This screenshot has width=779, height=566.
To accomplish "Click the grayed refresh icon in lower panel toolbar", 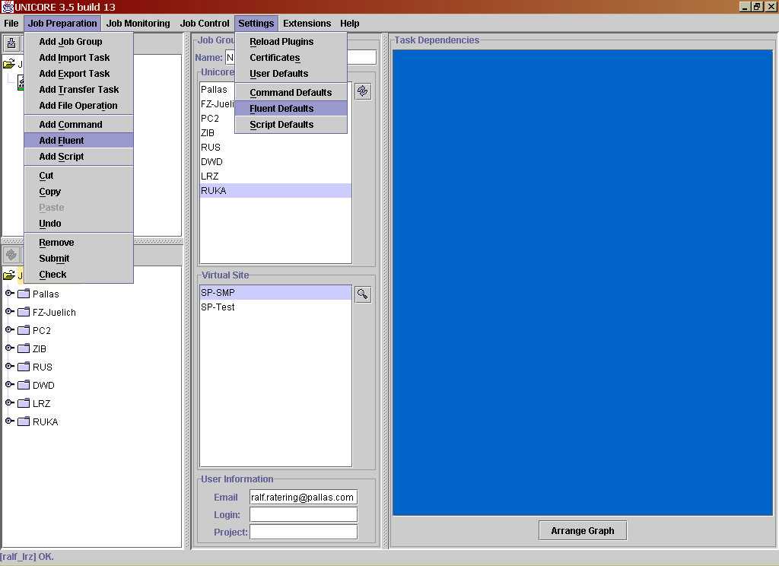I will [11, 255].
